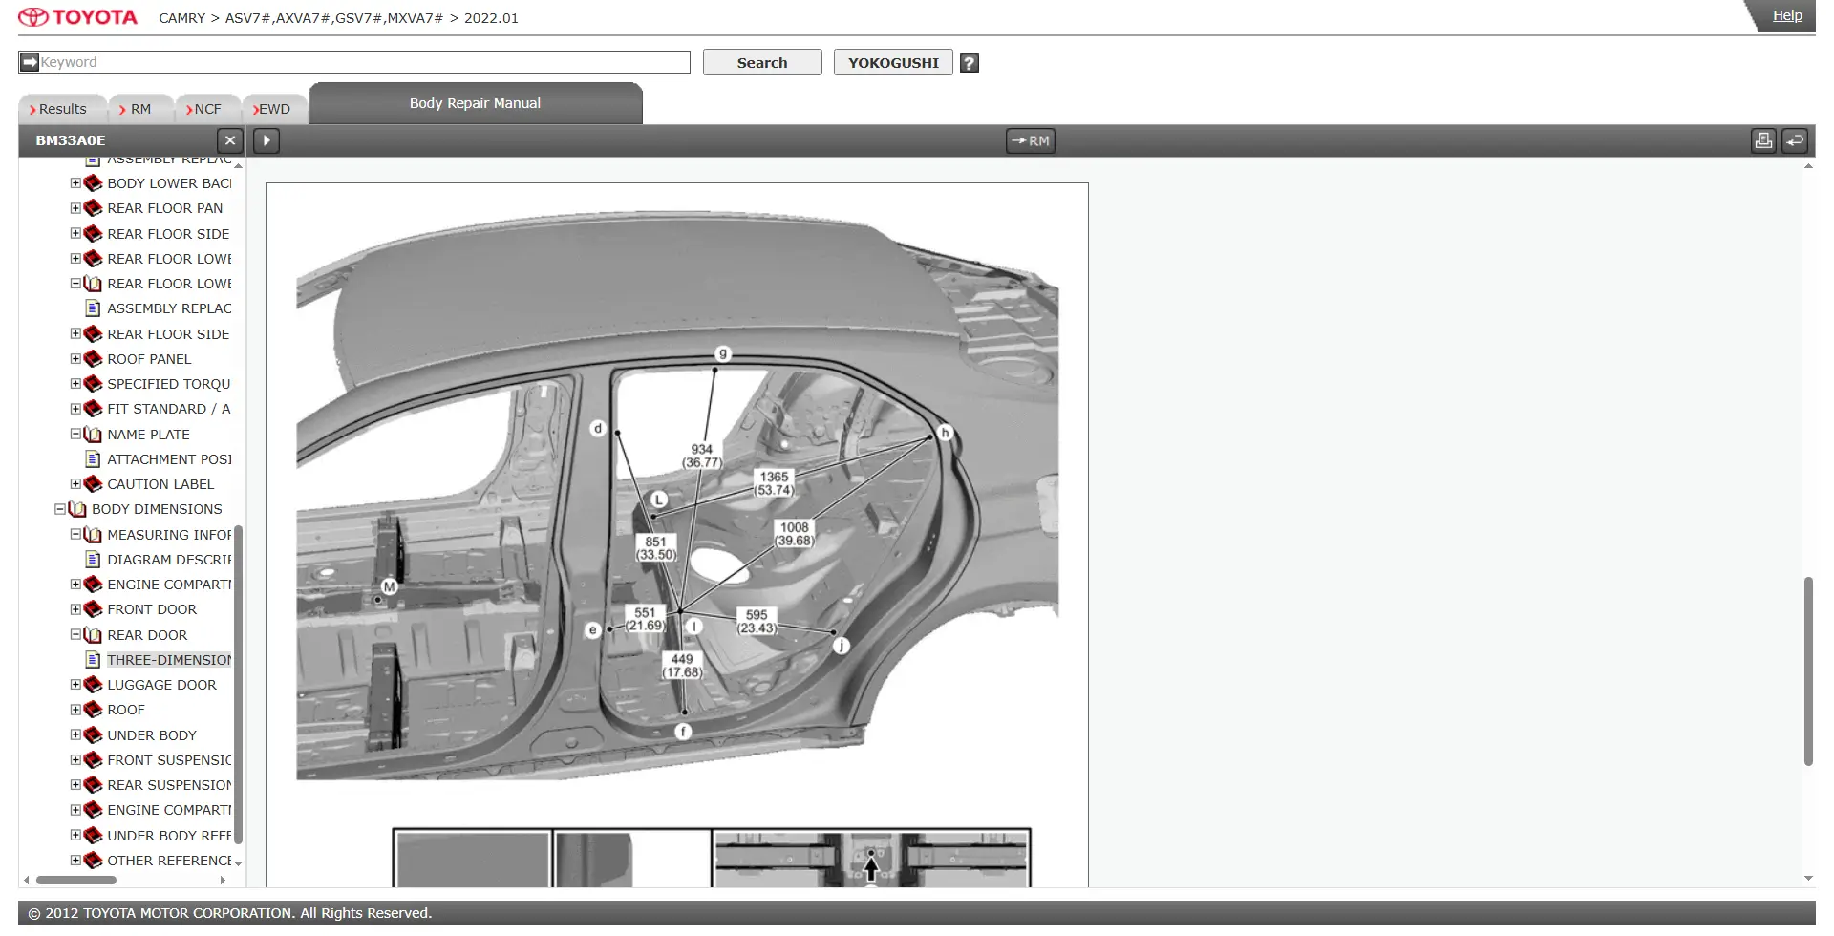Switch to the Results tab
This screenshot has height=936, width=1834.
62,109
